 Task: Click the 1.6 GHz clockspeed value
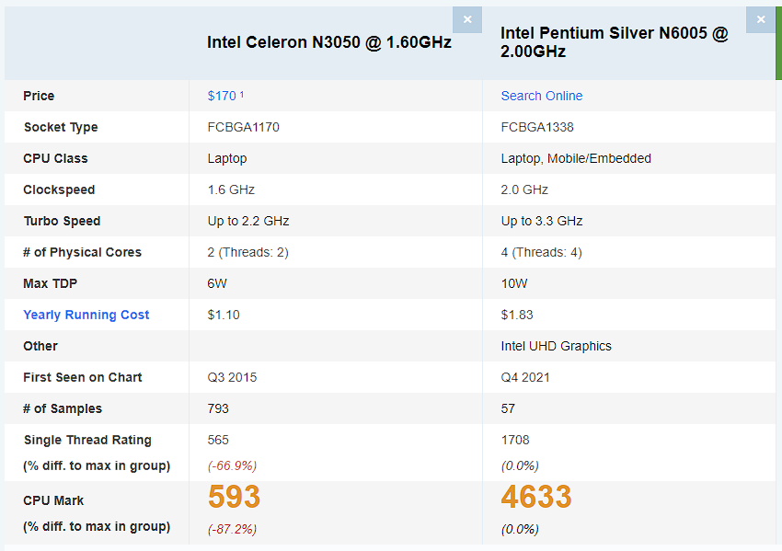click(x=231, y=190)
